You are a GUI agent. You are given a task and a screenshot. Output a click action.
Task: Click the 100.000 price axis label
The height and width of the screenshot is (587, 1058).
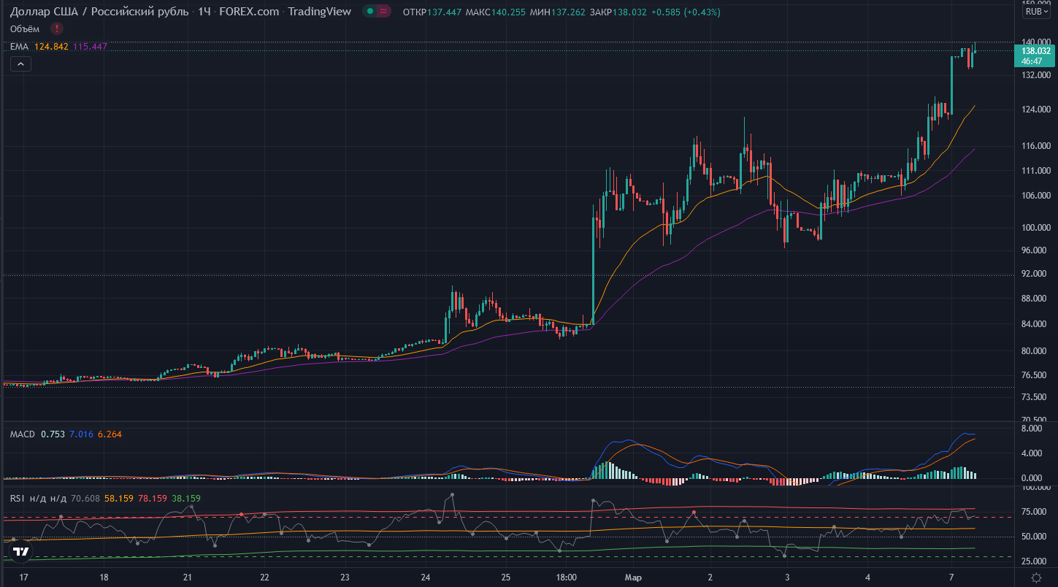1037,228
